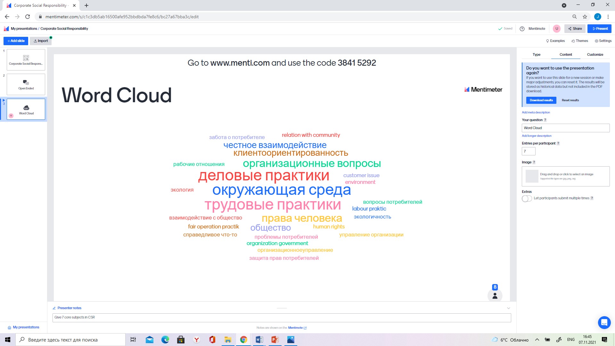Switch to the Customize tab
The height and width of the screenshot is (346, 615).
coord(595,54)
